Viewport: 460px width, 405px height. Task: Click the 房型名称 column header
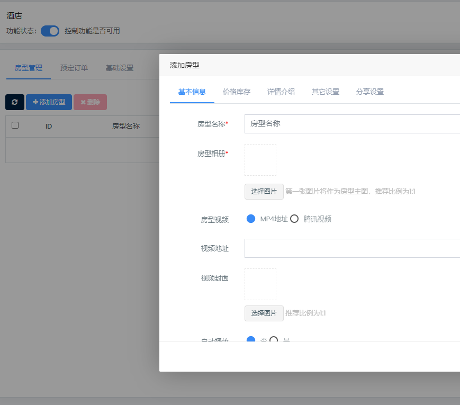(x=126, y=126)
